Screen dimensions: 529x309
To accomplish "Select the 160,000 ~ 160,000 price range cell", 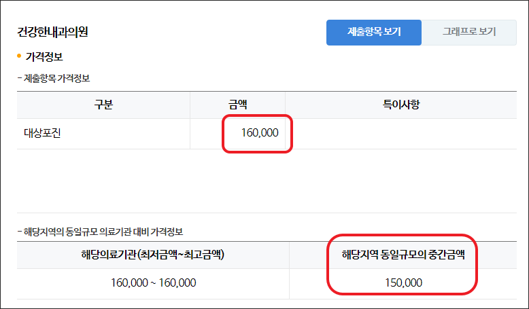I will tap(153, 283).
